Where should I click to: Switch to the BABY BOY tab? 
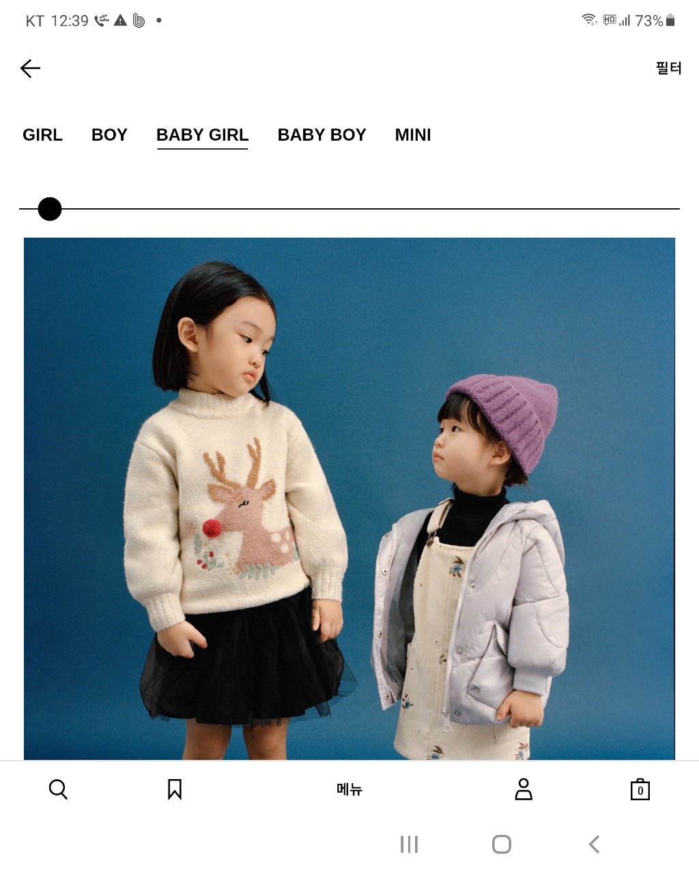(x=322, y=135)
